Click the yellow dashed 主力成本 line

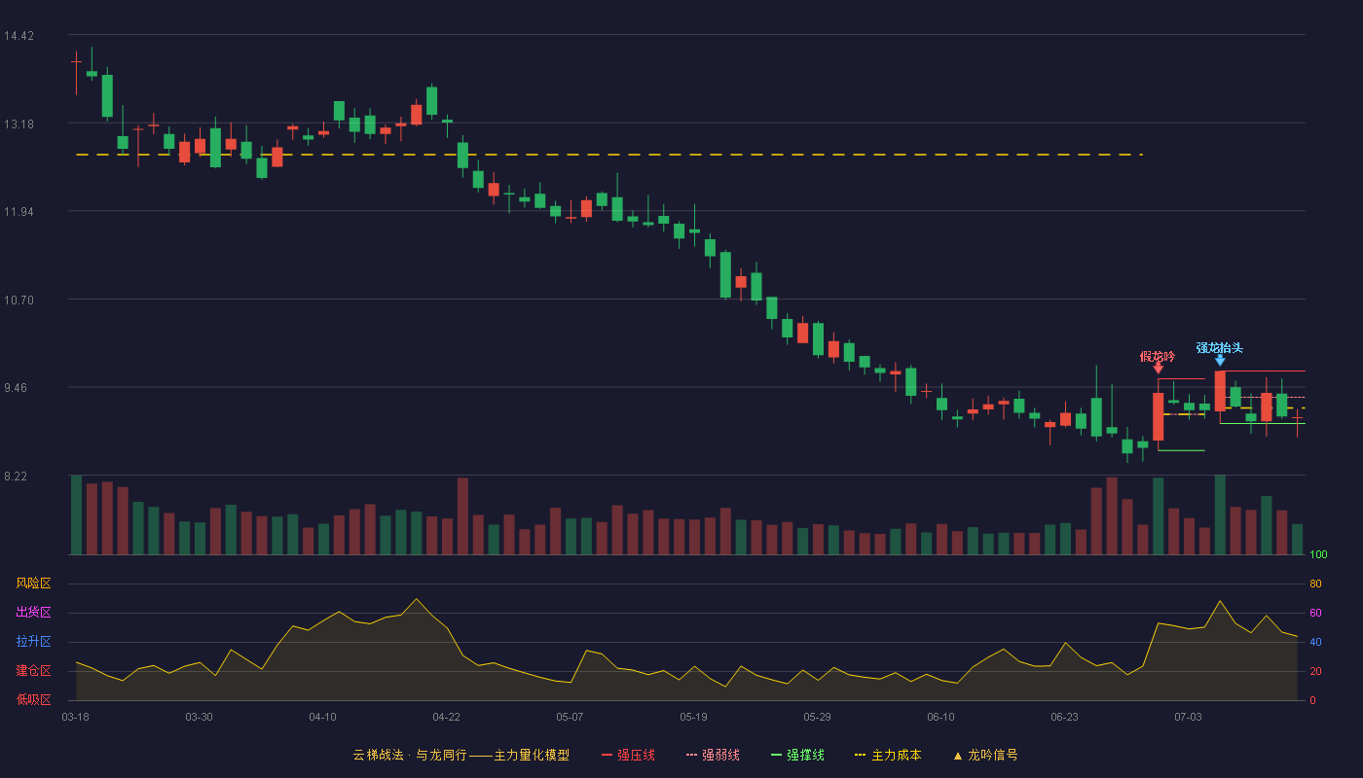coord(608,155)
